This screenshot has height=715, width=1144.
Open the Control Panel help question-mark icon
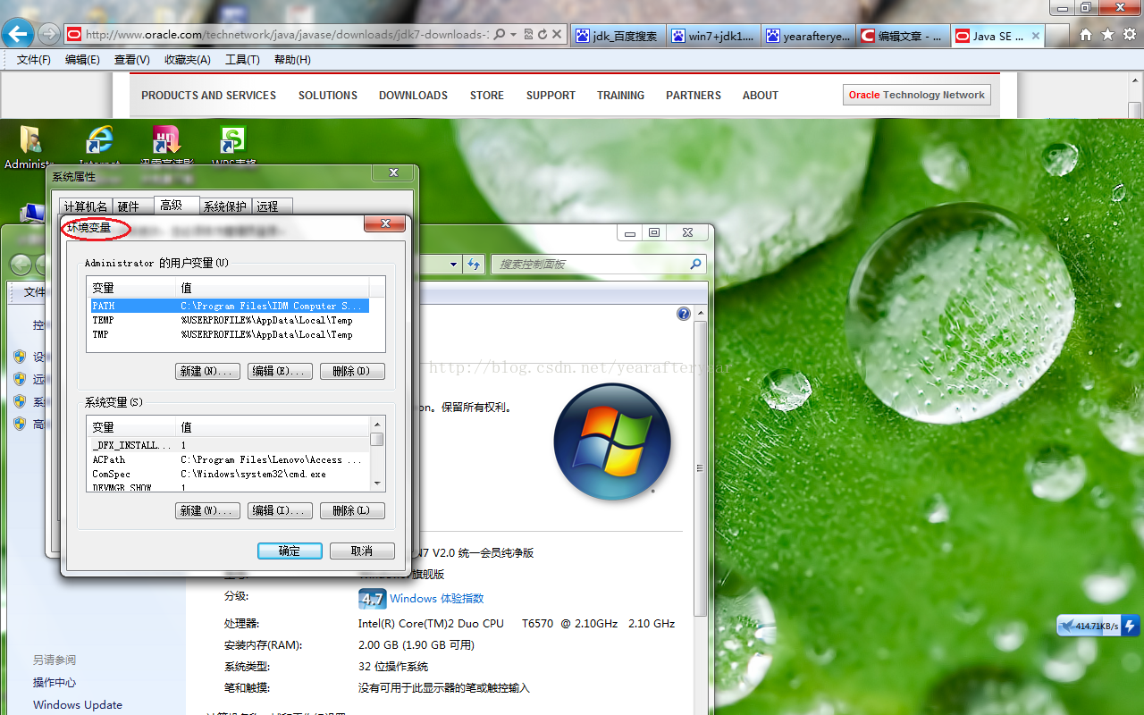(x=684, y=314)
